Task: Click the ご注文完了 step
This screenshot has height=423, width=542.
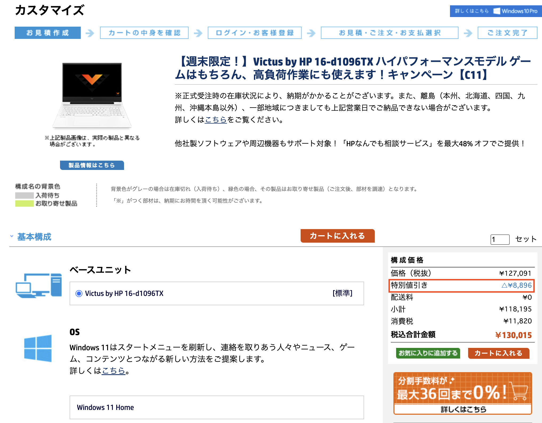Action: [508, 33]
